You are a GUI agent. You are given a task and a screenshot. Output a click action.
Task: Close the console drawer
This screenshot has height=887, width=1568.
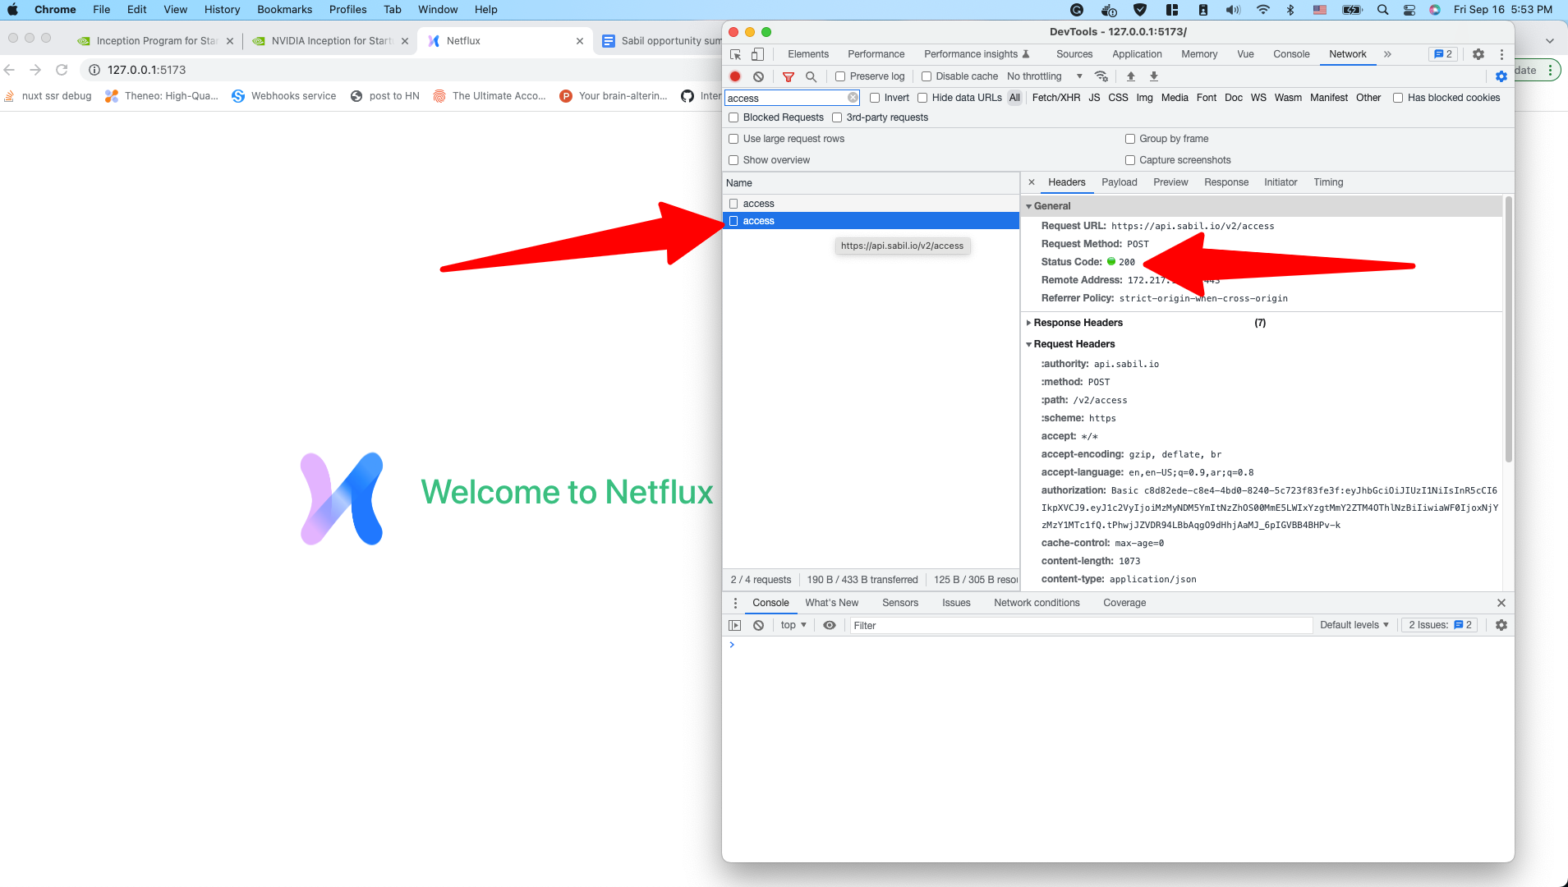tap(1501, 603)
